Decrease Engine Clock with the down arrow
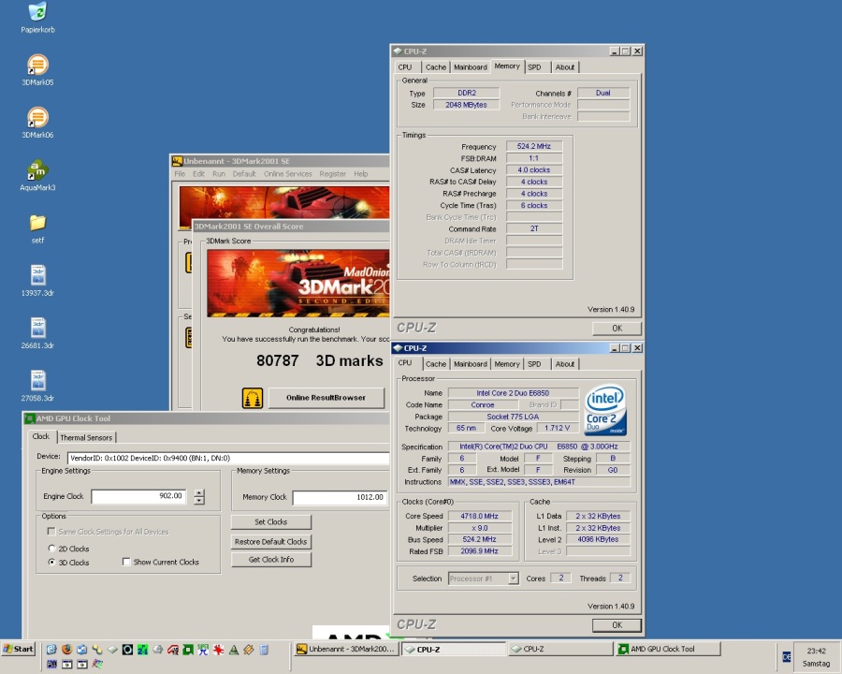842x674 pixels. [199, 501]
